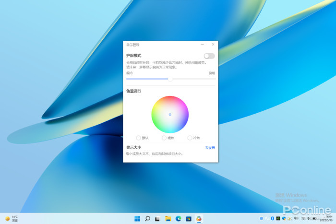This screenshot has height=224, width=336.
Task: Open Microsoft Edge from the taskbar
Action: tap(178, 219)
